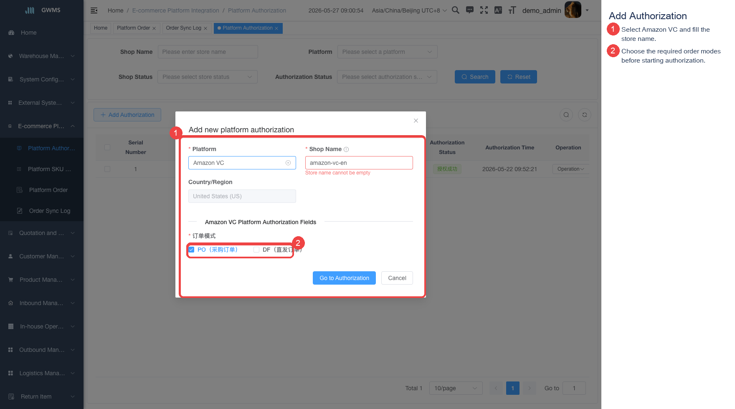Check the DF (直发订单) order mode
This screenshot has height=409, width=735.
click(x=256, y=250)
